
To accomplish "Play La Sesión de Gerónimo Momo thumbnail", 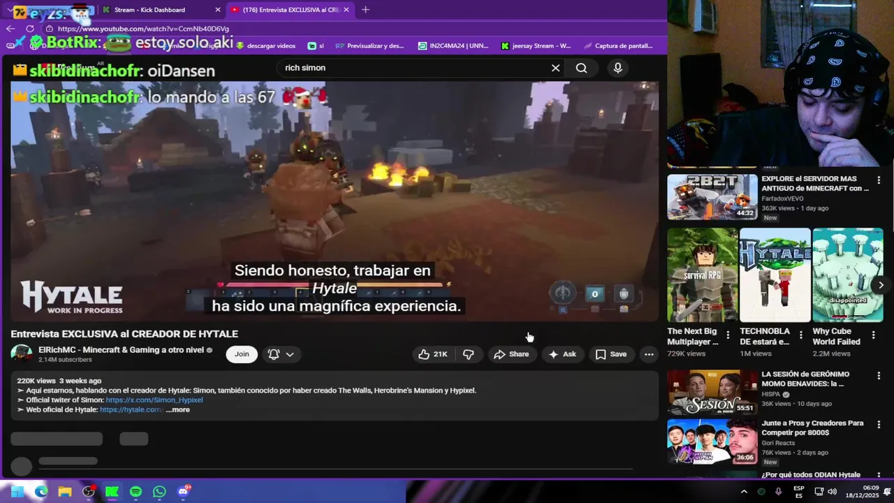I will click(x=712, y=393).
